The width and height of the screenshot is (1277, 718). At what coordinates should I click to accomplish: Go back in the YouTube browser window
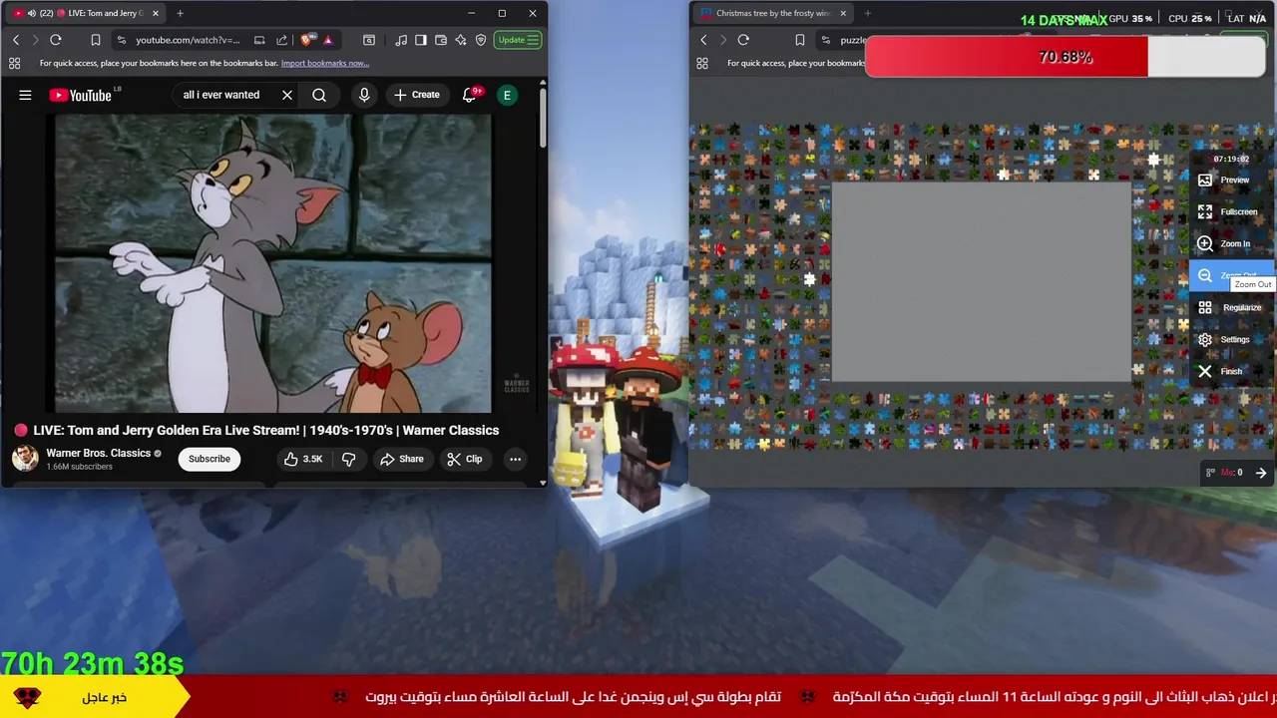click(x=16, y=40)
